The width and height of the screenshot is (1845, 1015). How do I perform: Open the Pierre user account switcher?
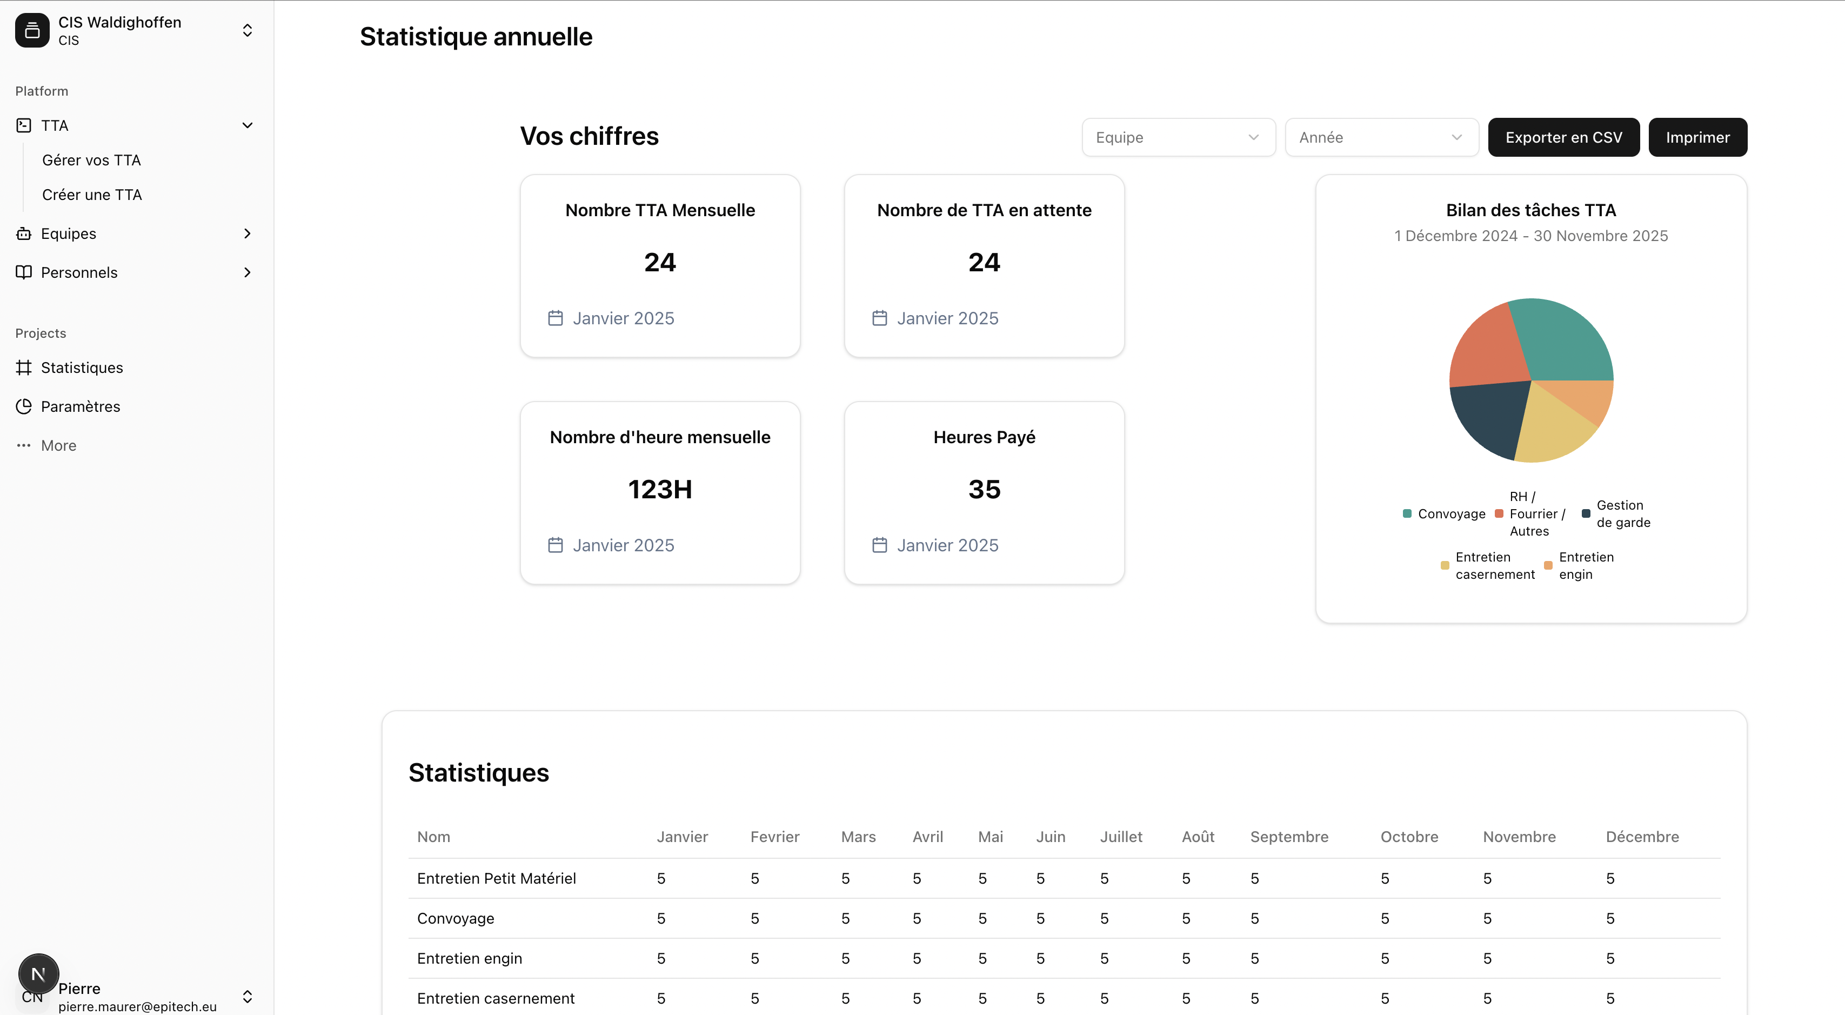click(247, 997)
